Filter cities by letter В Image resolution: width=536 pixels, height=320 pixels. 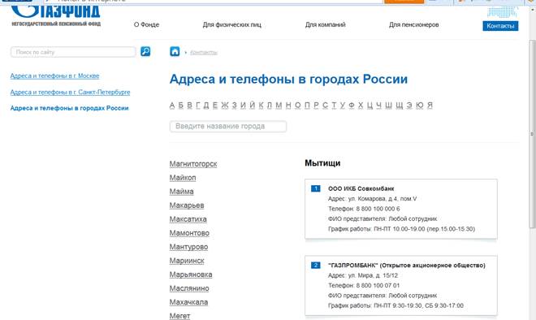[189, 106]
